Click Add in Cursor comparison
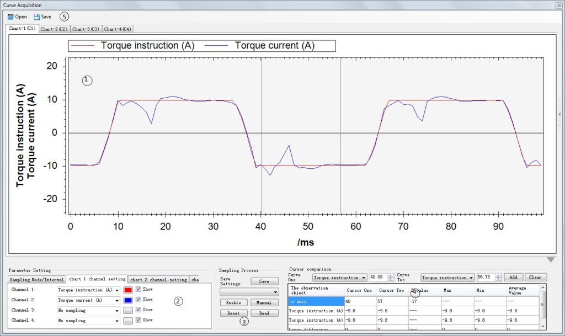The image size is (565, 336). (x=514, y=278)
